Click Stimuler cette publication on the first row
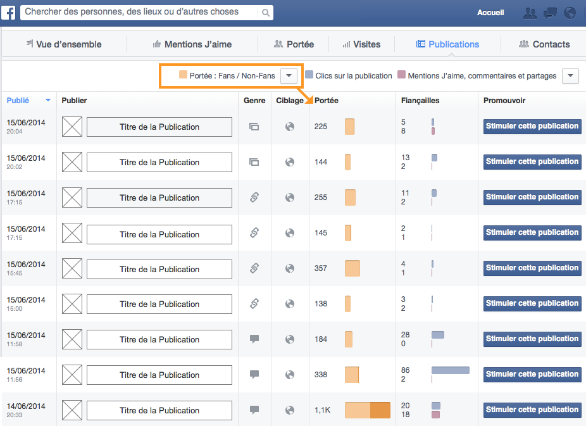Screen dimensions: 586x426 (x=532, y=126)
